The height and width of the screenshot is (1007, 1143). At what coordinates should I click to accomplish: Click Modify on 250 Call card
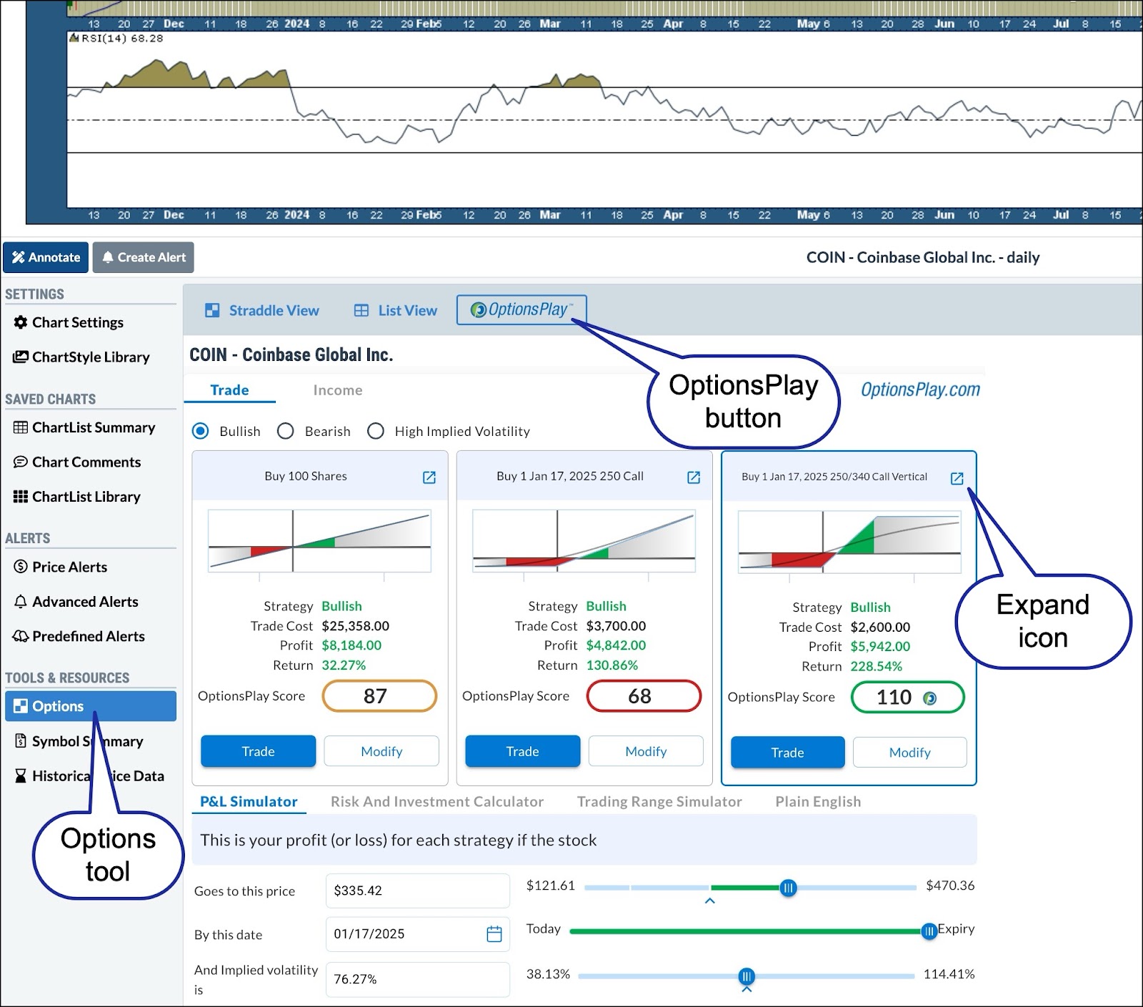[646, 751]
